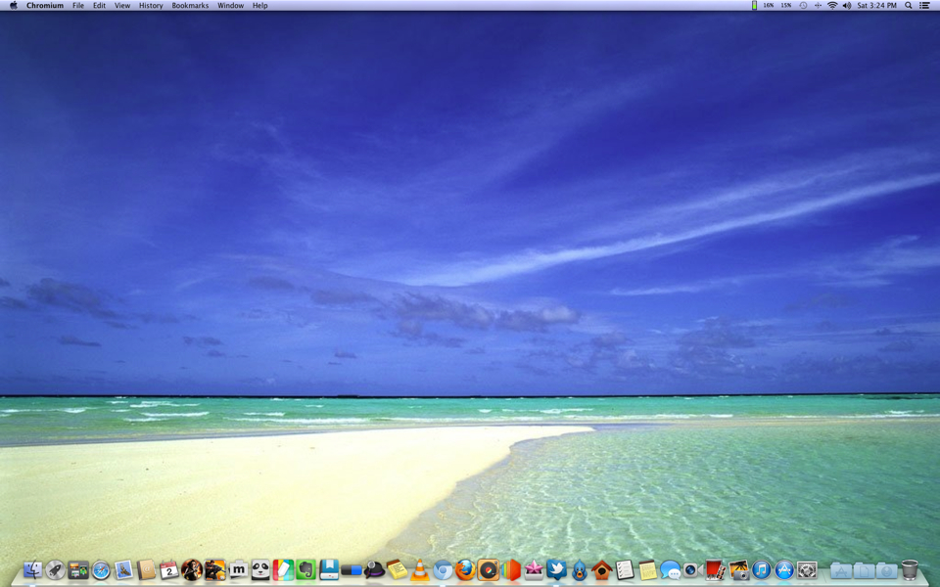
Task: Open the Mac App Store icon
Action: pos(784,569)
